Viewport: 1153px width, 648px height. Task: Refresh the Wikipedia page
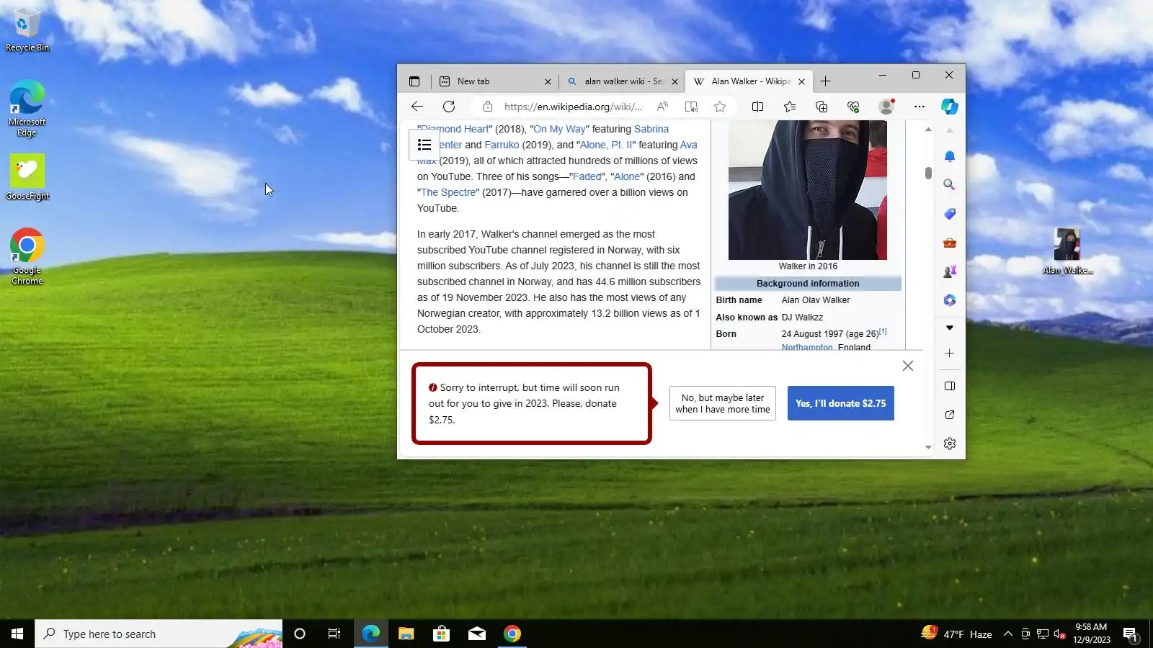[x=449, y=107]
